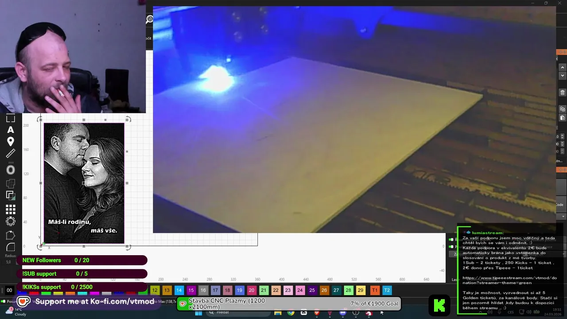Move layer down with the down arrow
Screen dimensions: 567x319
click(563, 76)
